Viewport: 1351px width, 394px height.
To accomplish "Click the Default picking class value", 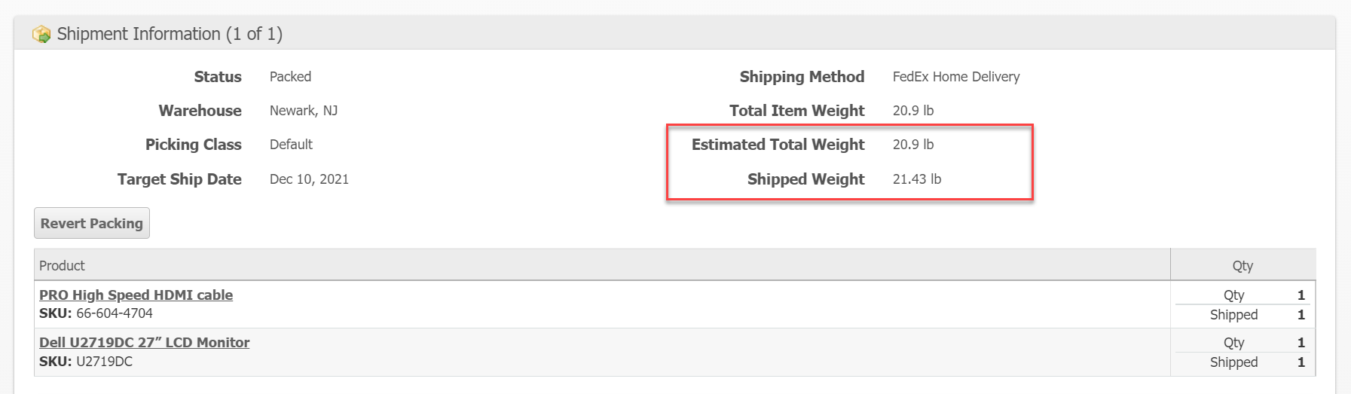I will tap(291, 145).
